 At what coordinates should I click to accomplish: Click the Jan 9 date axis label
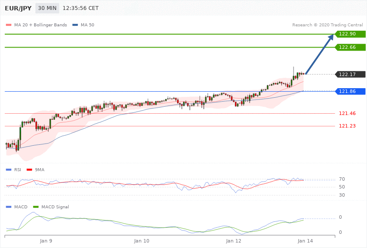[46, 241]
